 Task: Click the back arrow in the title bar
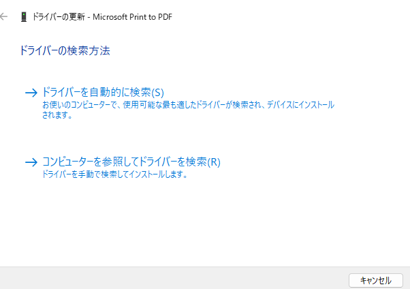tap(5, 16)
